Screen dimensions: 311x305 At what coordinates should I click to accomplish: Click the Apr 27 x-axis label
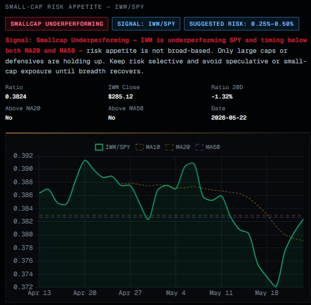point(130,293)
